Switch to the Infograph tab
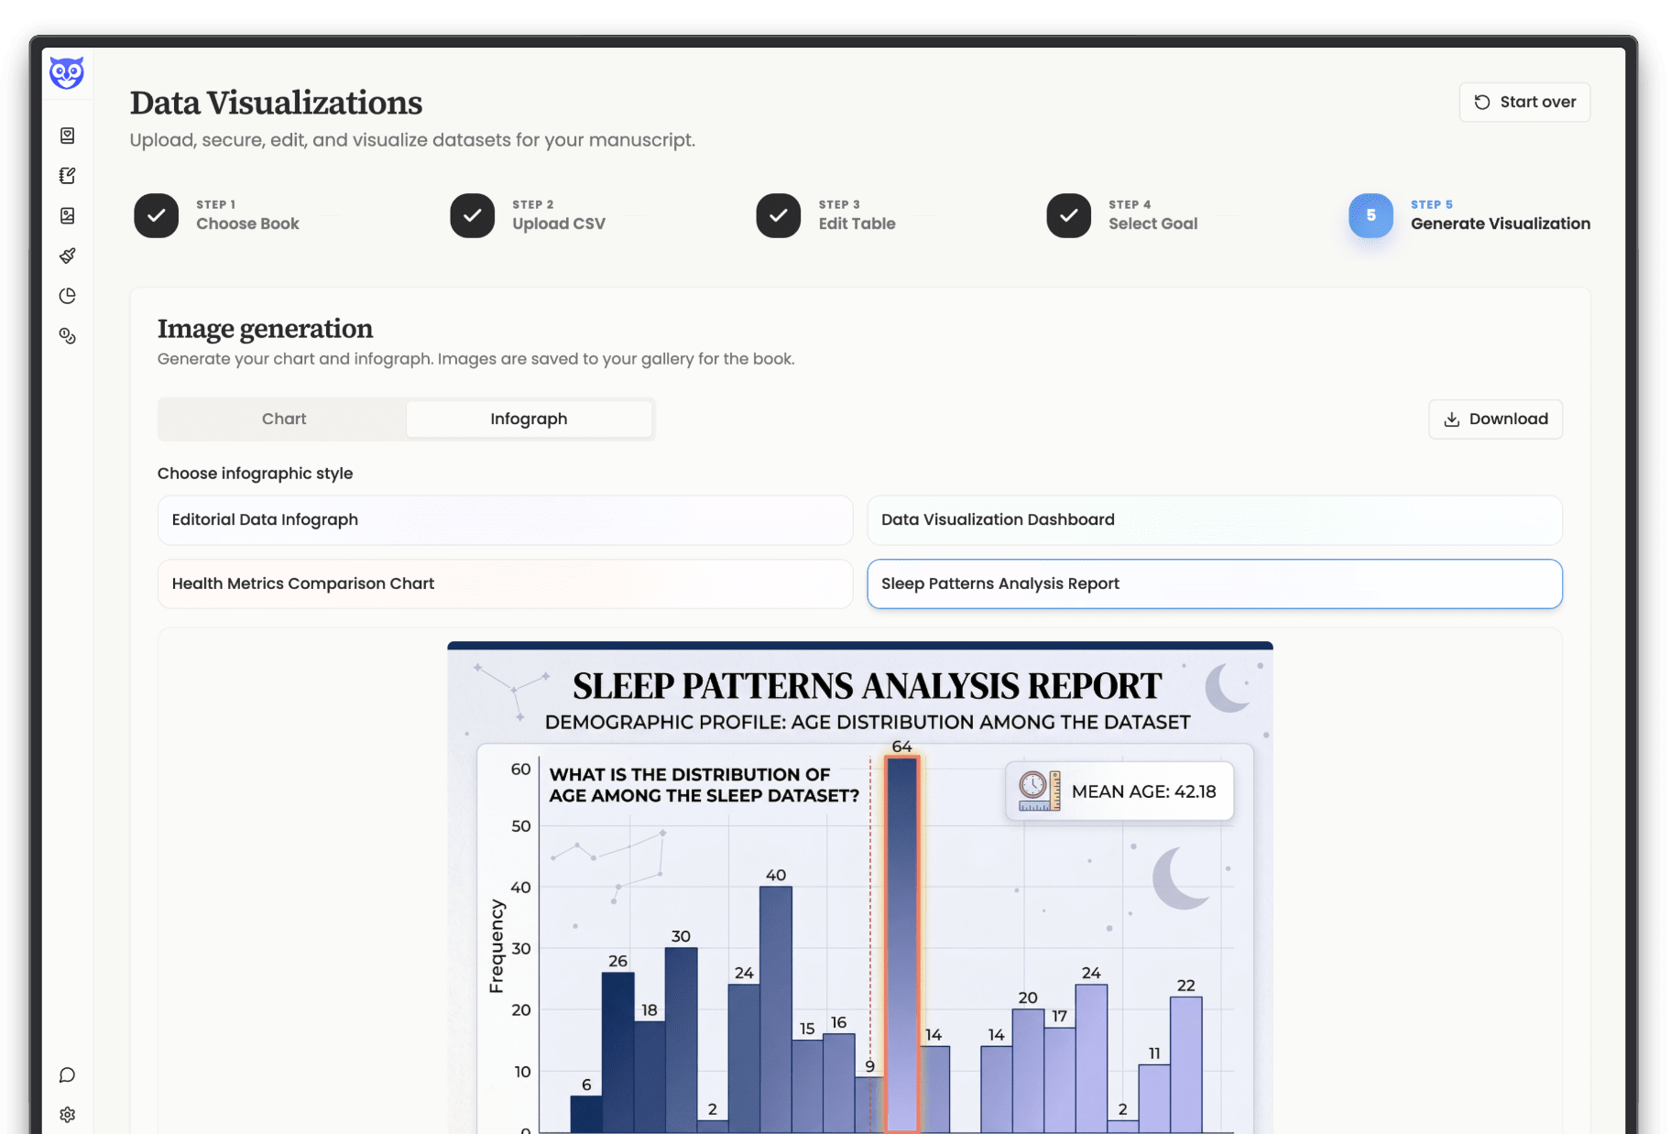 pyautogui.click(x=529, y=419)
